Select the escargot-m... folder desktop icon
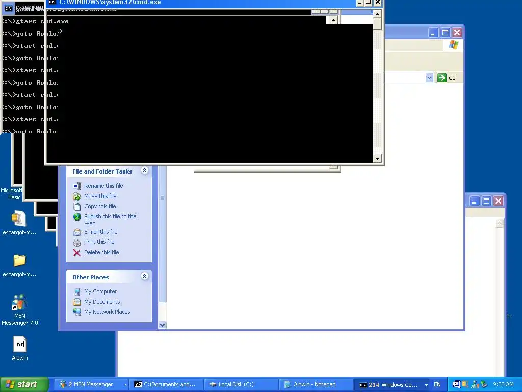 tap(19, 265)
